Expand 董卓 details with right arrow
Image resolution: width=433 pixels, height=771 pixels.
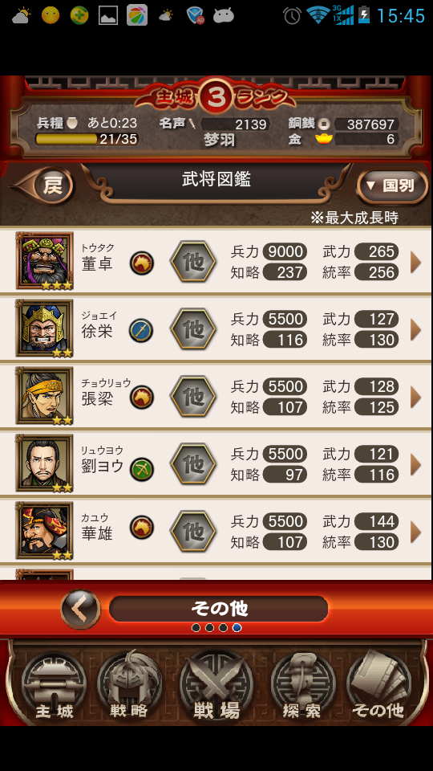pos(416,262)
